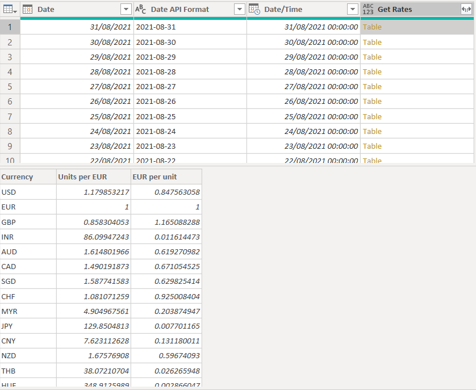Click the EUR per unit preview header
Viewport: 476px width, 390px height.
click(x=166, y=177)
